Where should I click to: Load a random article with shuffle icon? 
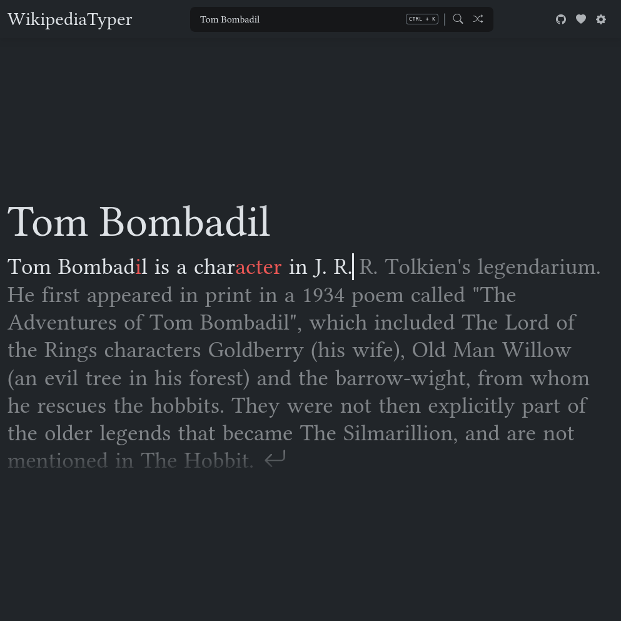478,19
